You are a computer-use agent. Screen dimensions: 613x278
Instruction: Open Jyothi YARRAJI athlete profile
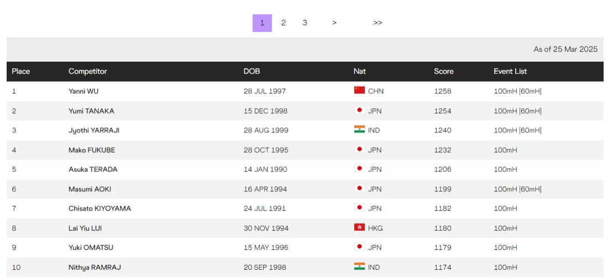(94, 130)
